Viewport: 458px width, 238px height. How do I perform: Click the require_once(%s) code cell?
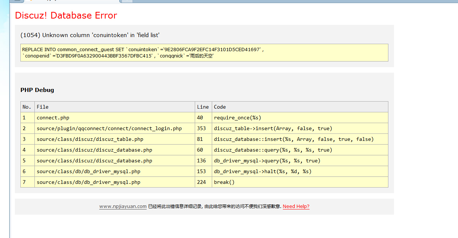click(237, 118)
